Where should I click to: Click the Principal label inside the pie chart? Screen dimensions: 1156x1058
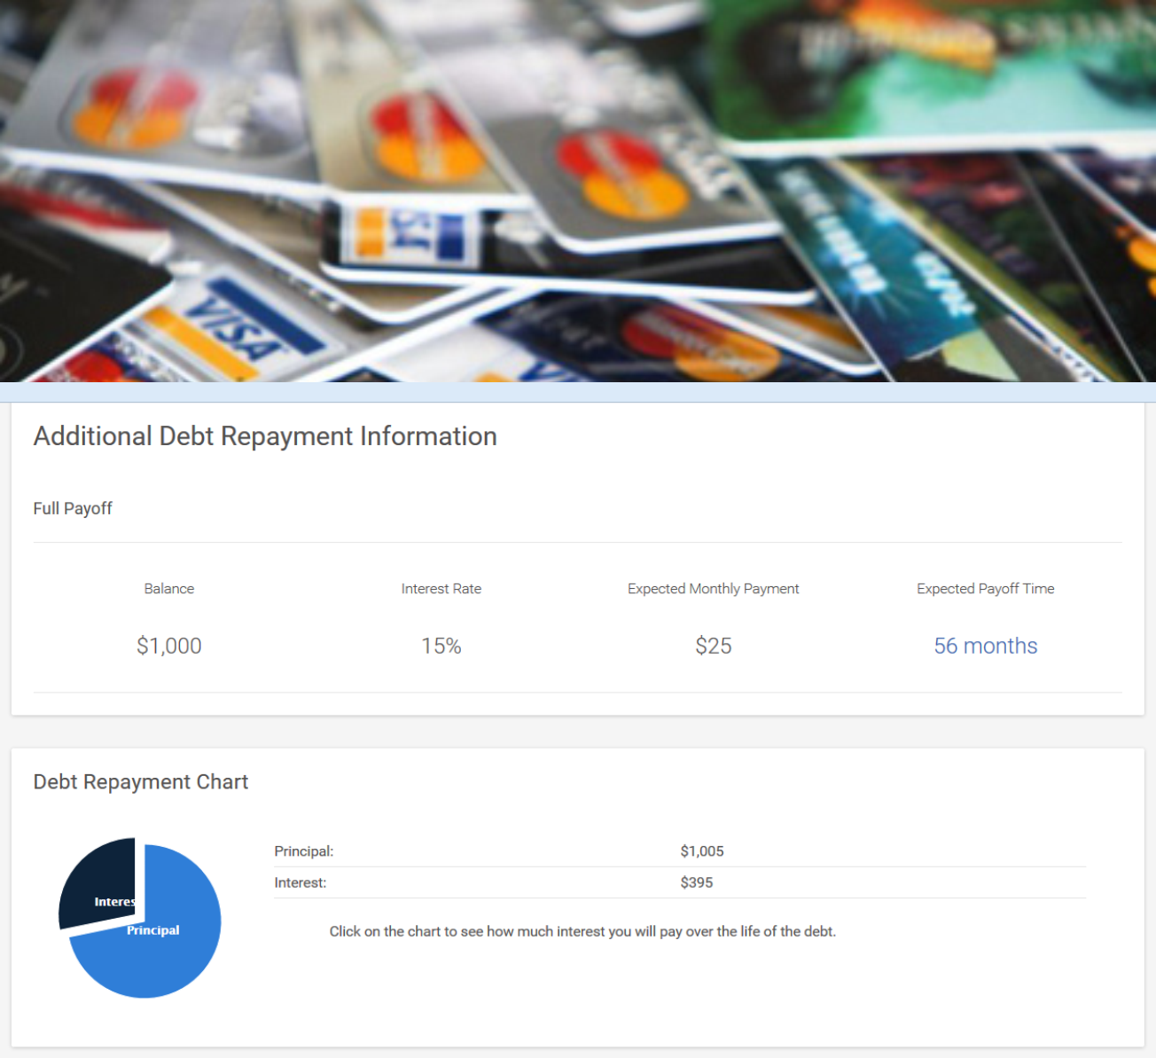(152, 930)
